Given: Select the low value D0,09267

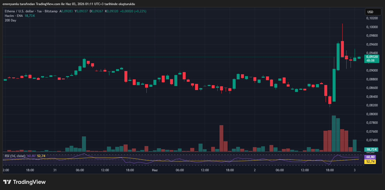Looking at the screenshot, I should coord(96,11).
